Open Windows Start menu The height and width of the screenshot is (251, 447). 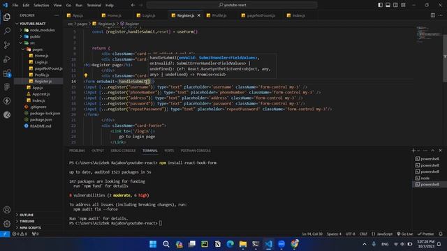point(153,244)
